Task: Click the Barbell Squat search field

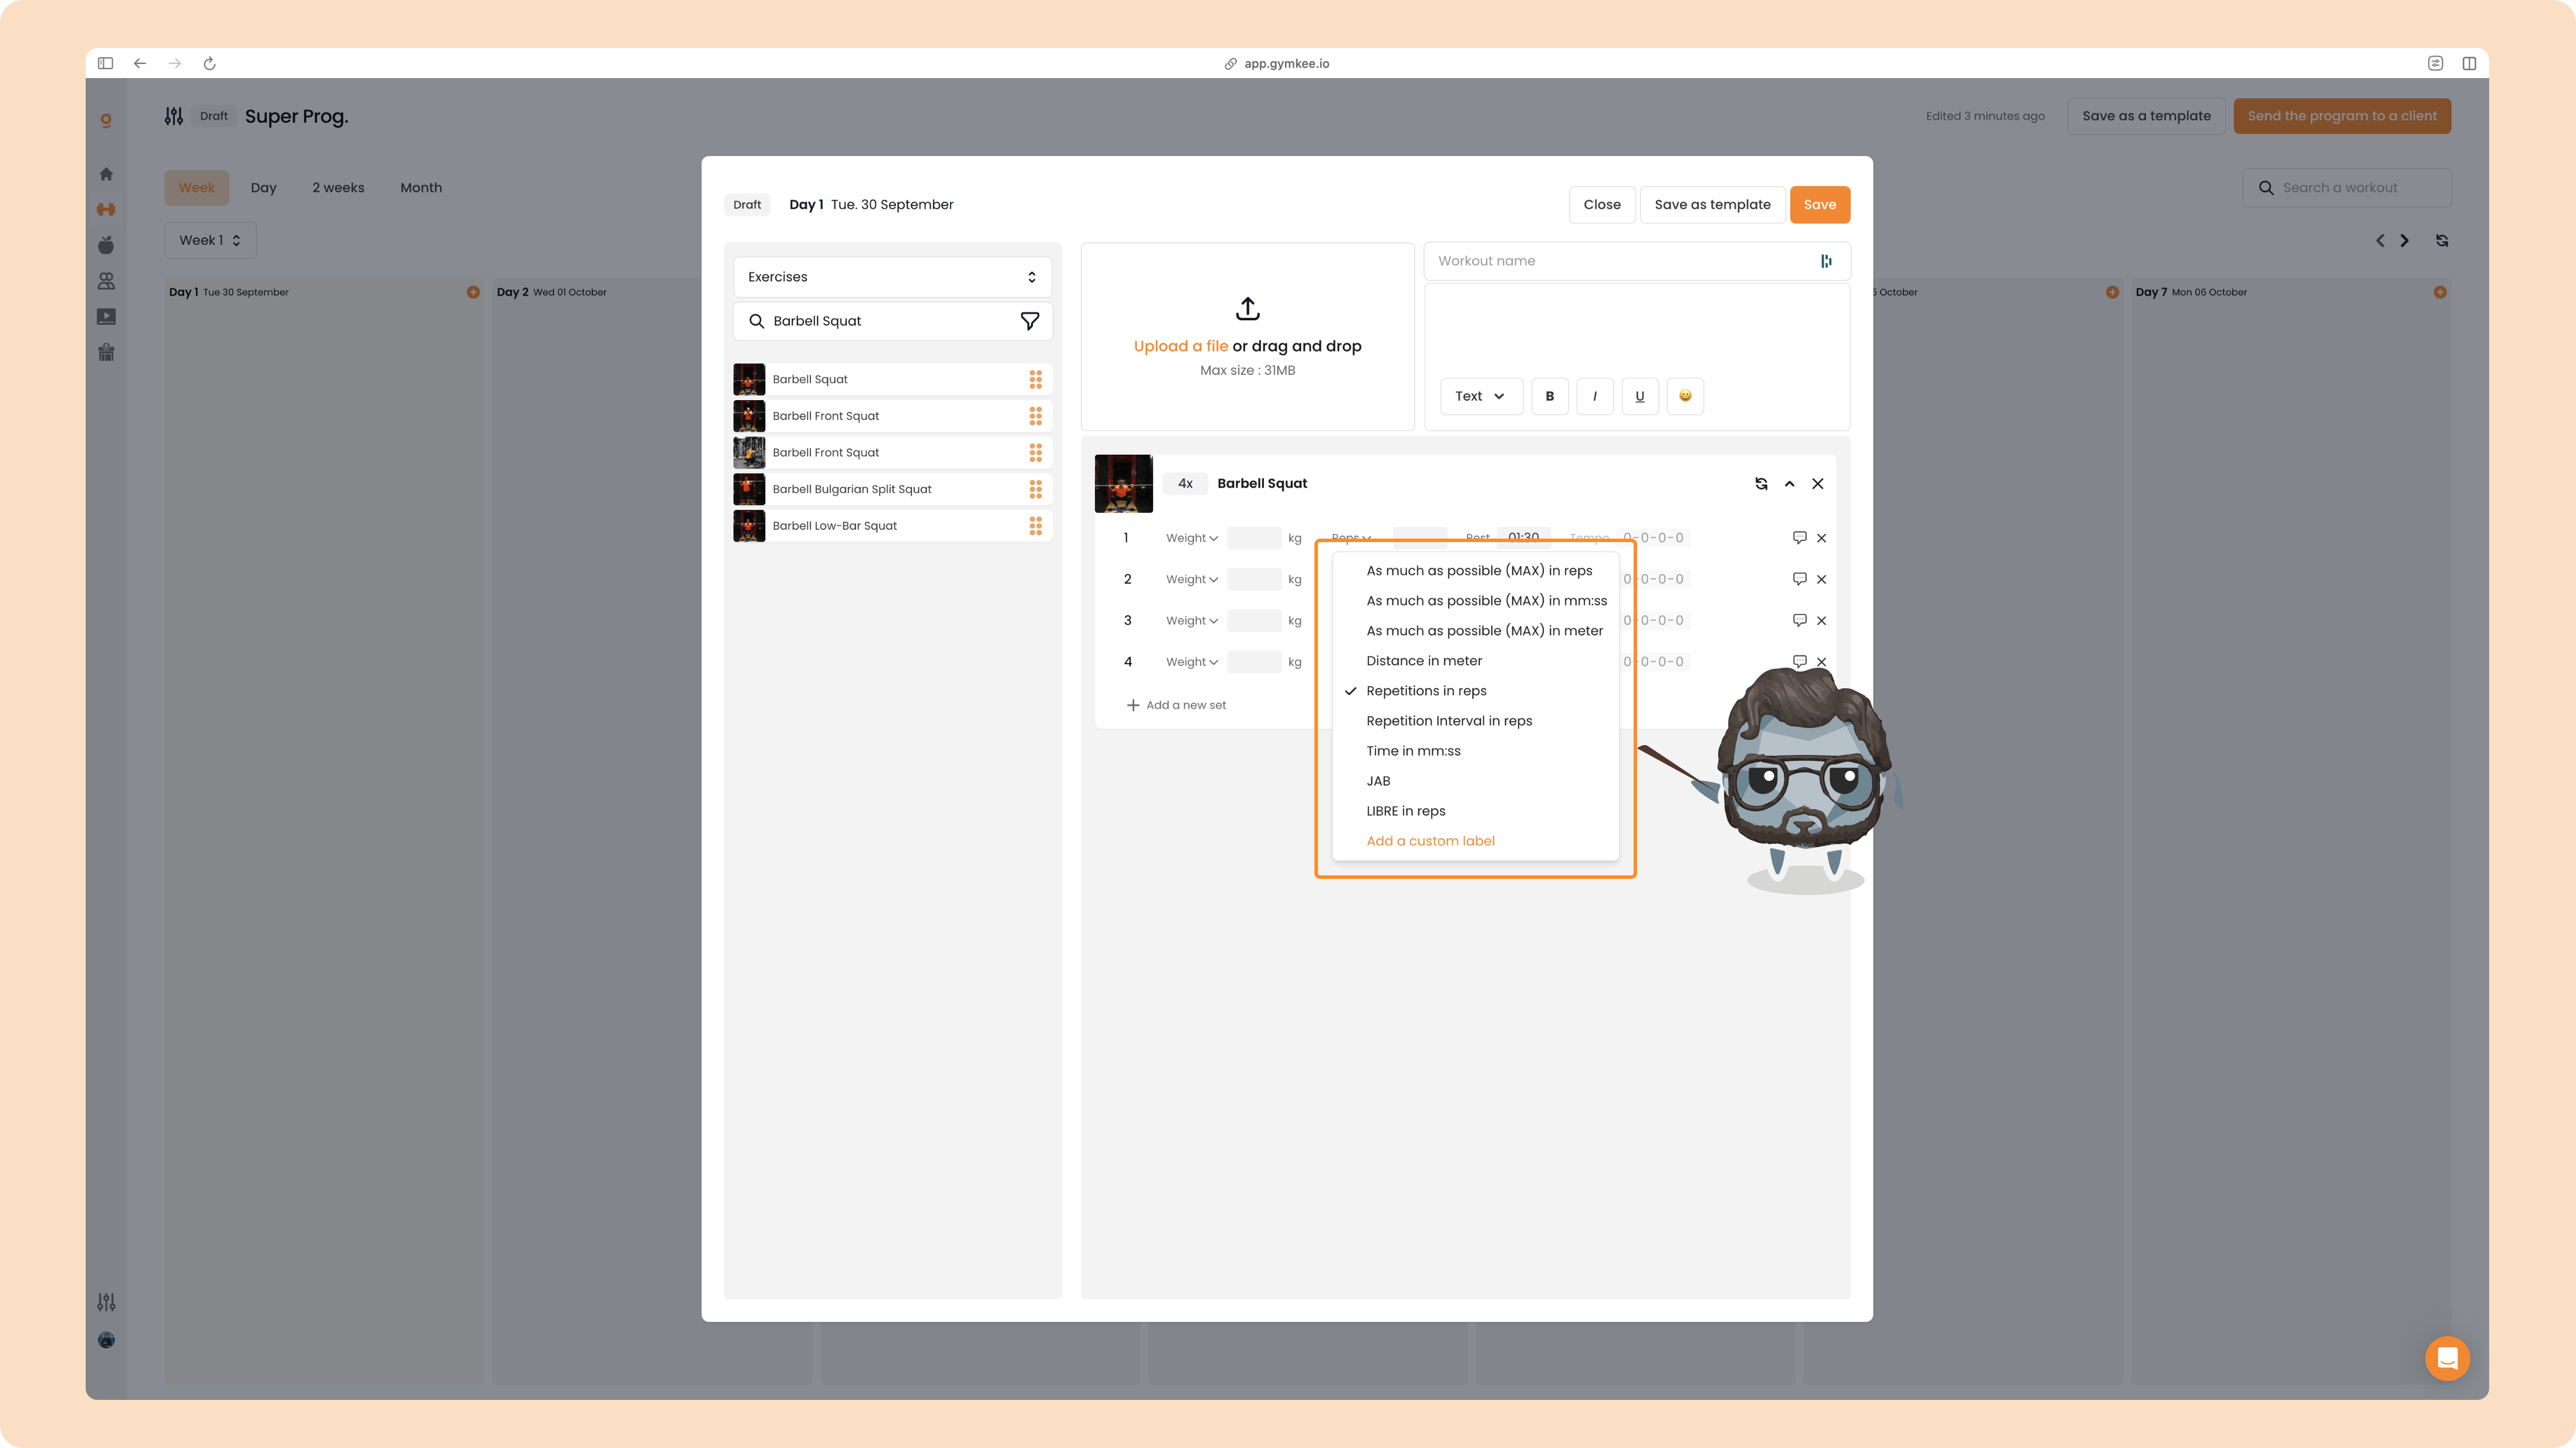Action: [x=892, y=321]
